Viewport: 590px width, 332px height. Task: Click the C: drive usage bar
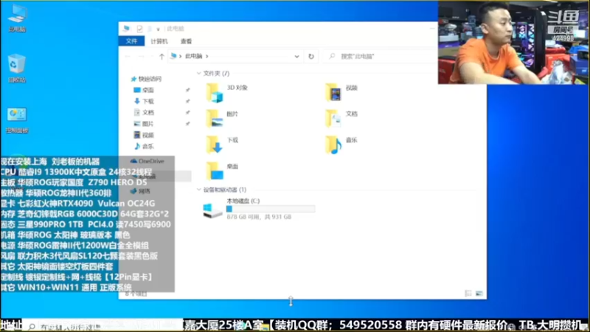(271, 209)
